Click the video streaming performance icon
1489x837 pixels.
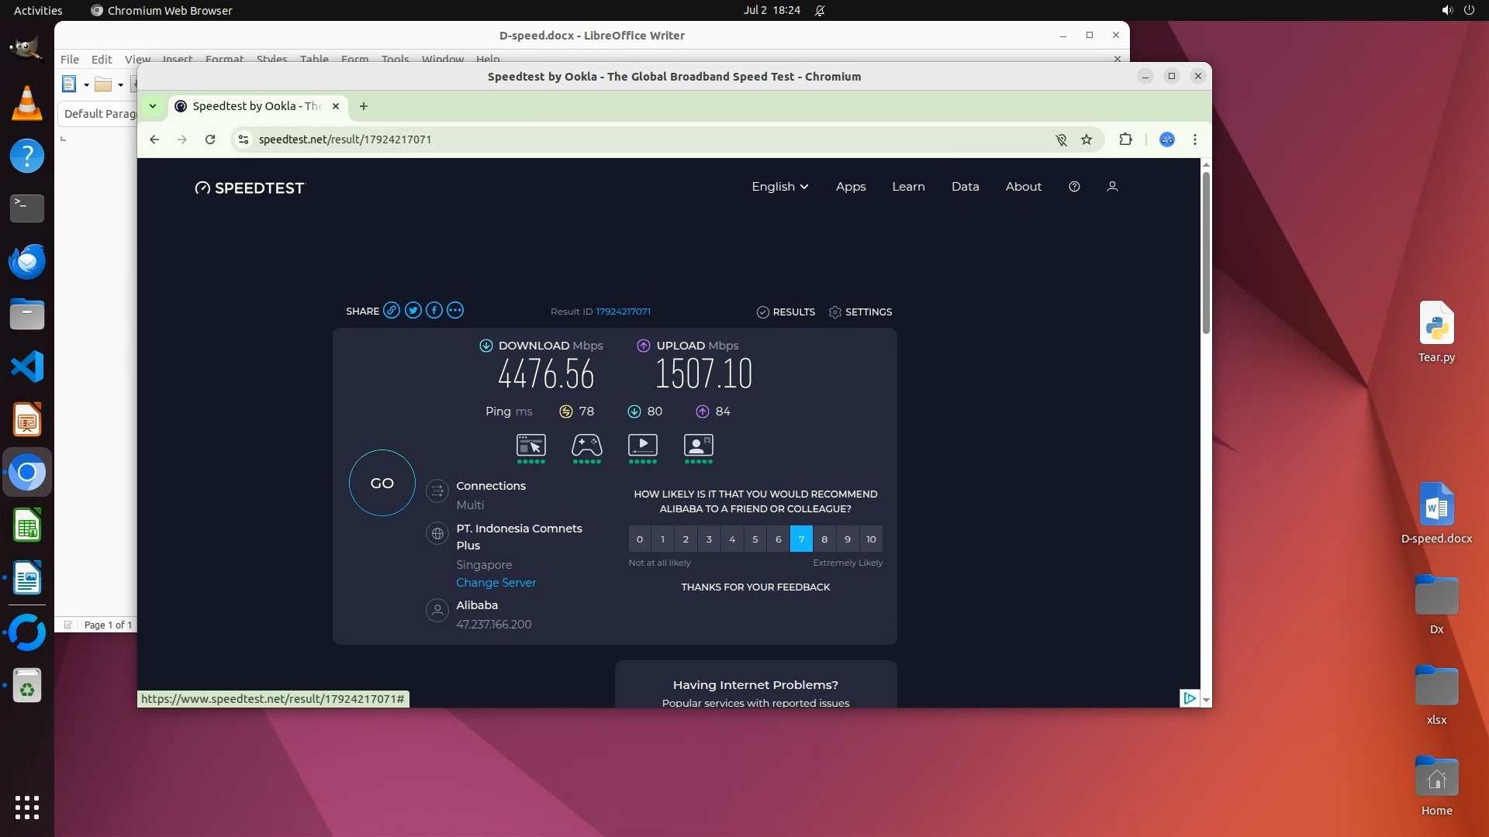pos(642,446)
